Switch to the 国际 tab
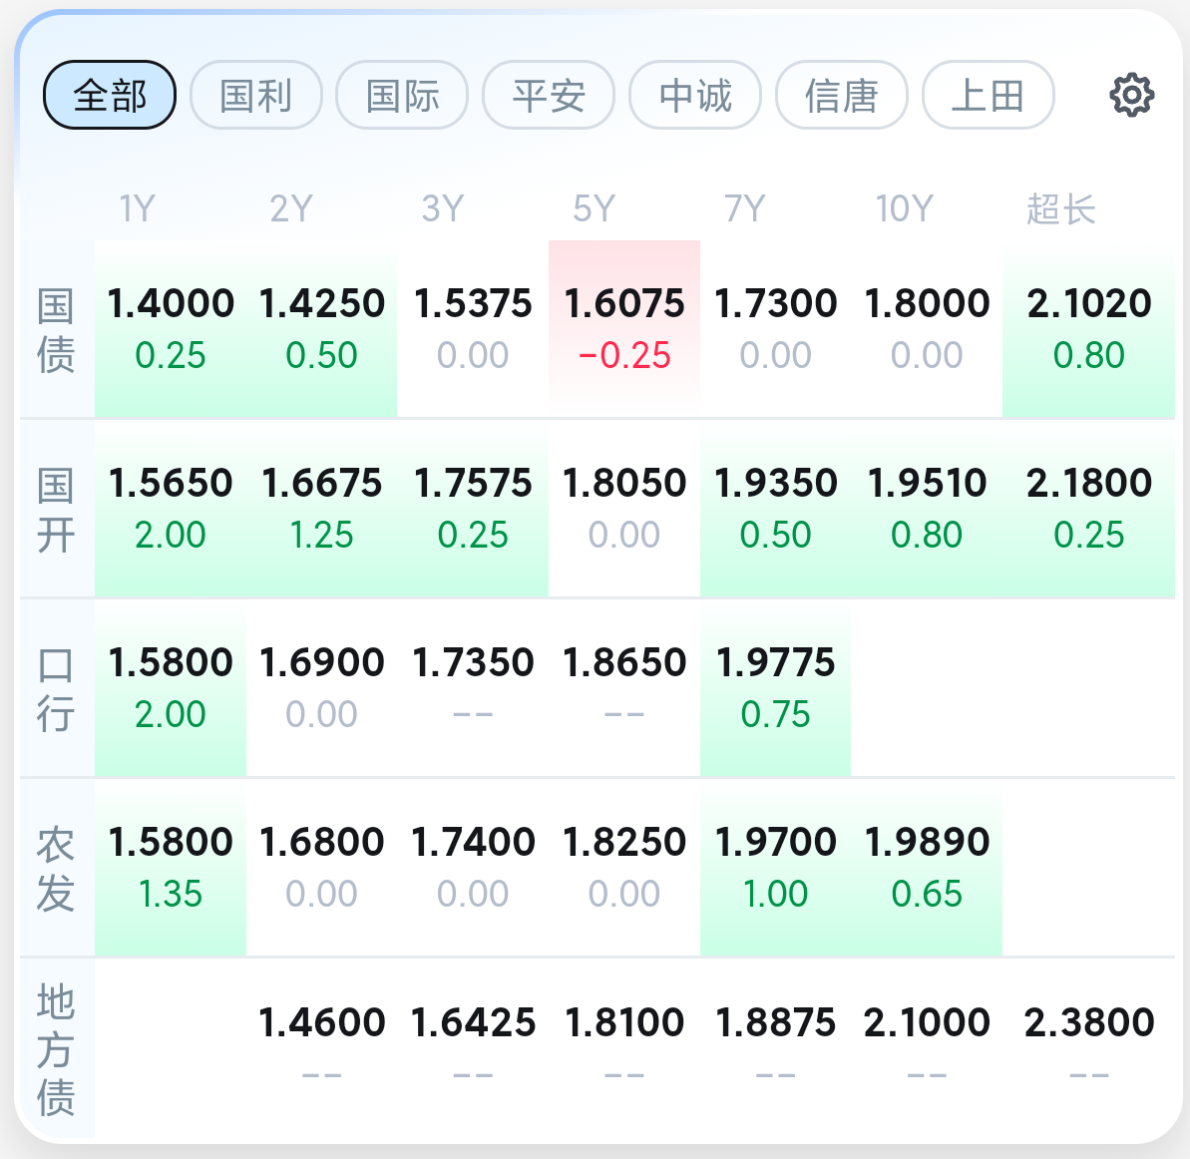 click(x=402, y=96)
